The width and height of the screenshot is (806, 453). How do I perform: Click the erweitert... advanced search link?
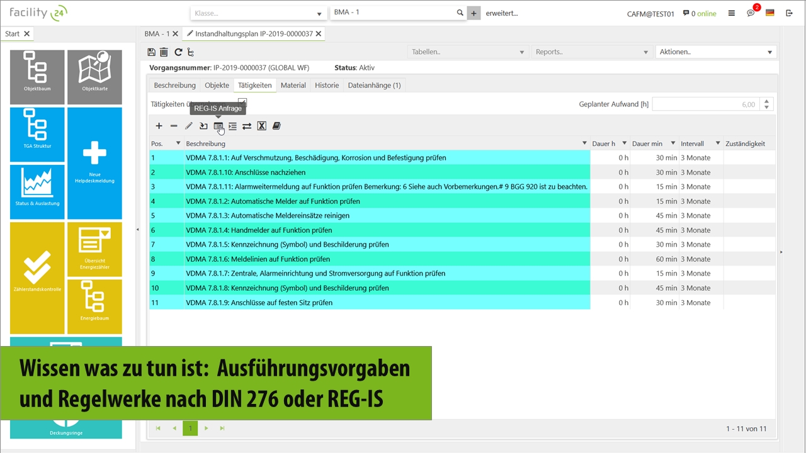pos(502,13)
